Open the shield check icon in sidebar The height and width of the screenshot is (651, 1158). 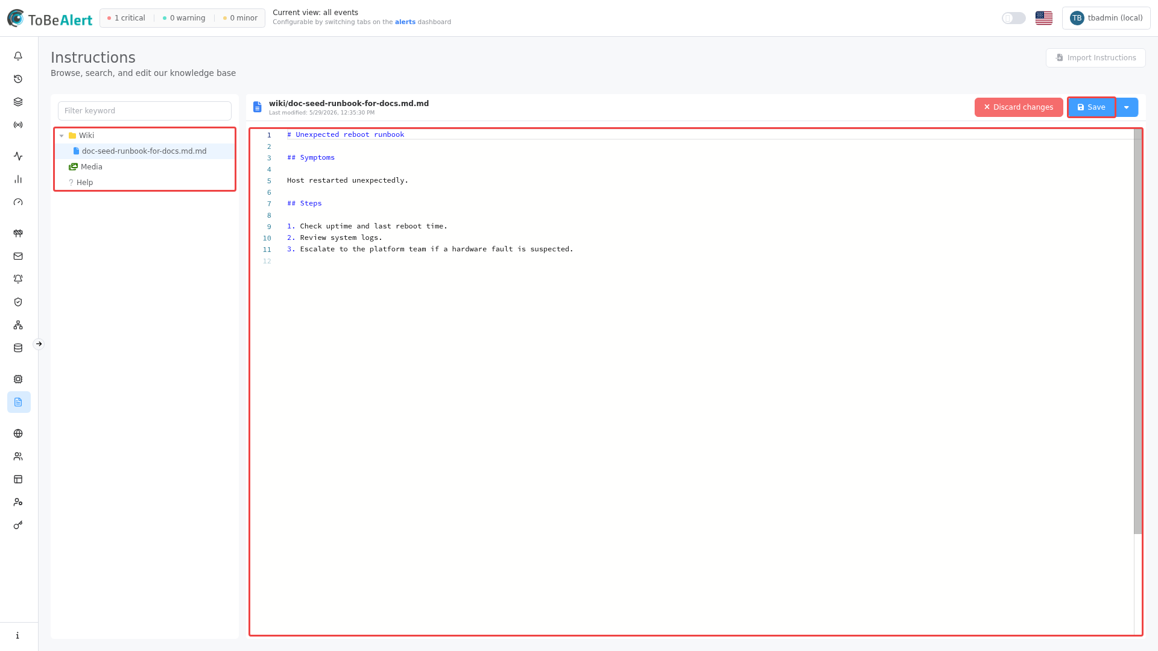(x=18, y=302)
